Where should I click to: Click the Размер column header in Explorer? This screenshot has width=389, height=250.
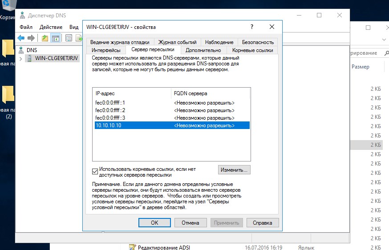point(361,67)
